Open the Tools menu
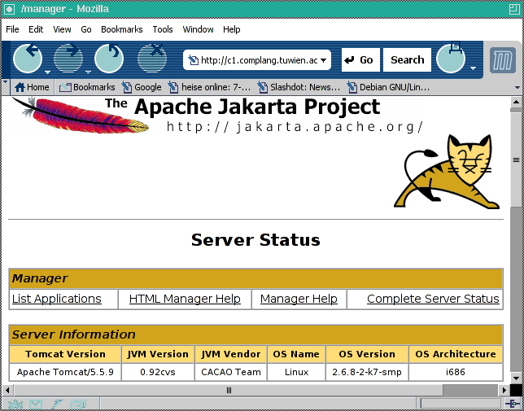Screen dimensions: 524x411 click(163, 29)
